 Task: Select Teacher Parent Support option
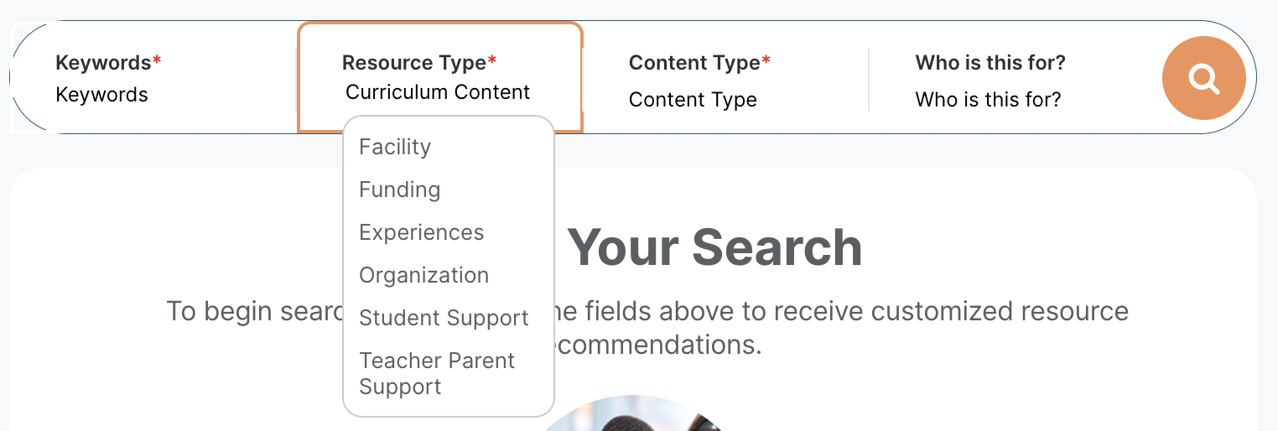coord(436,373)
